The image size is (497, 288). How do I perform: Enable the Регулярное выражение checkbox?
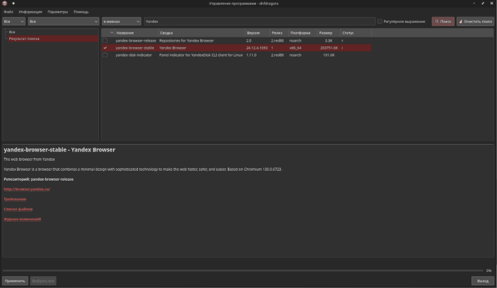[380, 22]
